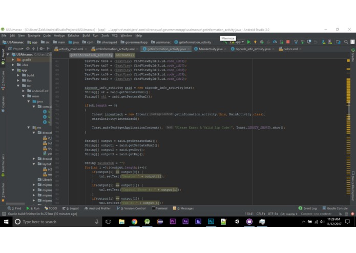Click the Task View taskbar icon

[109, 222]
